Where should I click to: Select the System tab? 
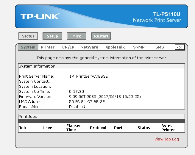(28, 47)
